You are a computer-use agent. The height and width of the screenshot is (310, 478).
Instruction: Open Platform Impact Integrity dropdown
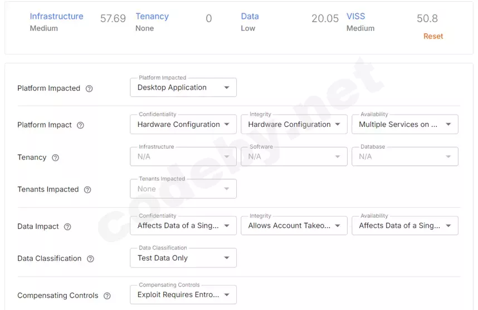(x=294, y=125)
